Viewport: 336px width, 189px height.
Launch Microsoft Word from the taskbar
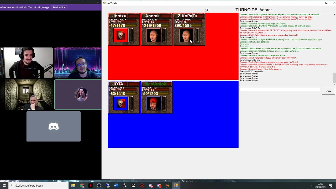116,186
